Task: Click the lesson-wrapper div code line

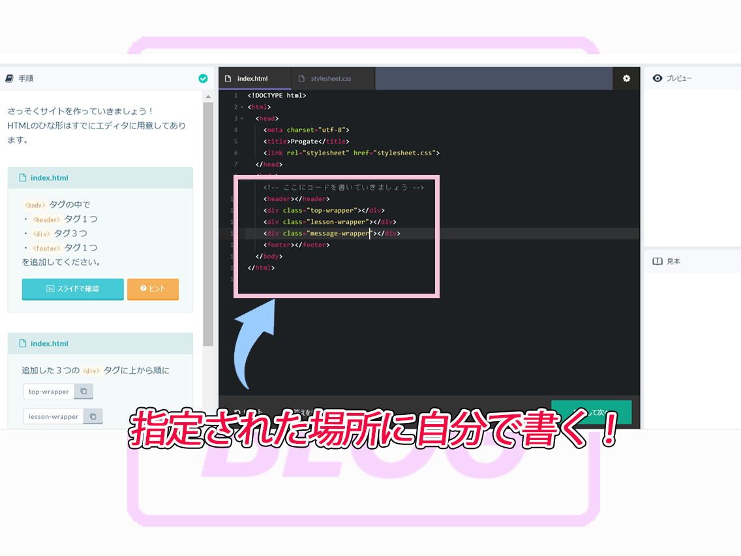Action: [x=330, y=222]
